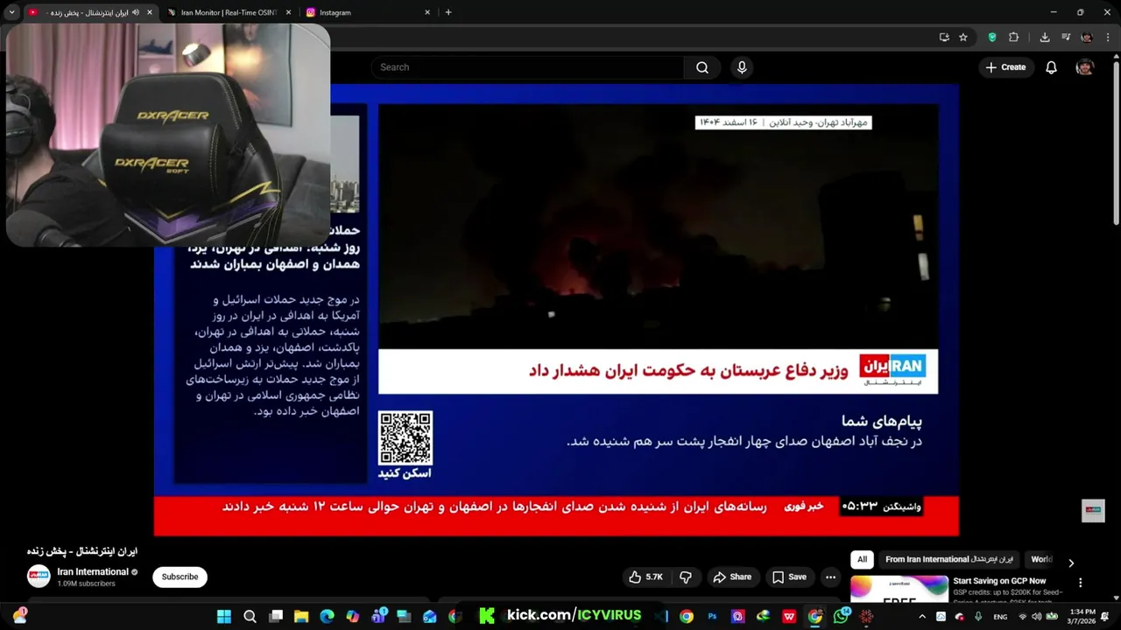Select the All filter chip
This screenshot has width=1121, height=630.
[862, 559]
